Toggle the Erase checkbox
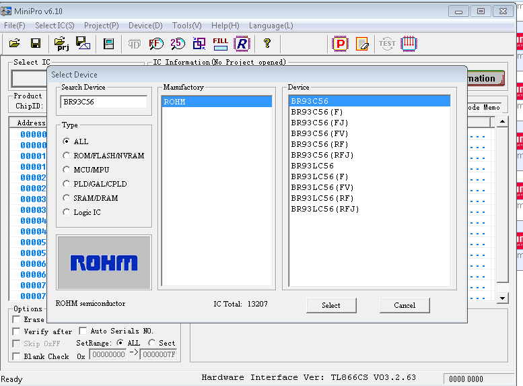Viewport: 523px width, 386px height. [x=16, y=319]
